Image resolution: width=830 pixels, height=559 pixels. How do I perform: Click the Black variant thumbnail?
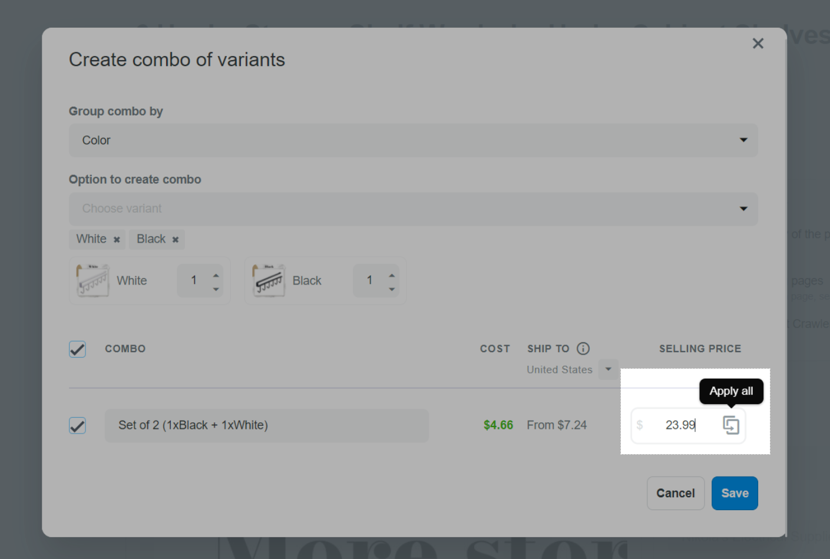point(269,280)
